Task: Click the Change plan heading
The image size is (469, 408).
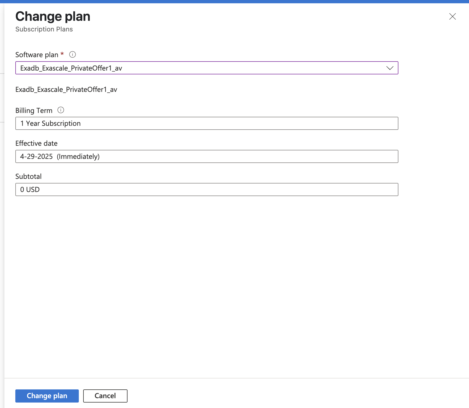Action: tap(53, 16)
